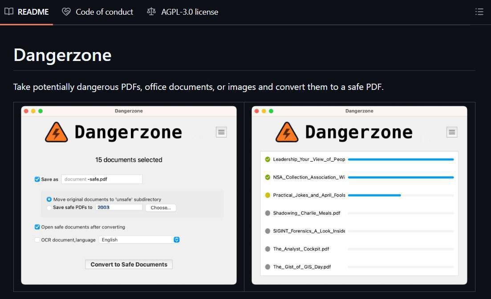Viewport: 491px width, 299px height.
Task: Toggle the Save as checkbox
Action: [37, 179]
